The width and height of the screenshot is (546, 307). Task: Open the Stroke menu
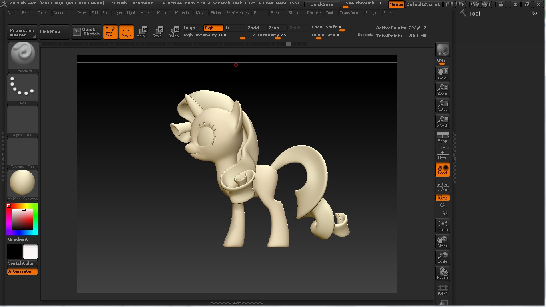[x=295, y=13]
